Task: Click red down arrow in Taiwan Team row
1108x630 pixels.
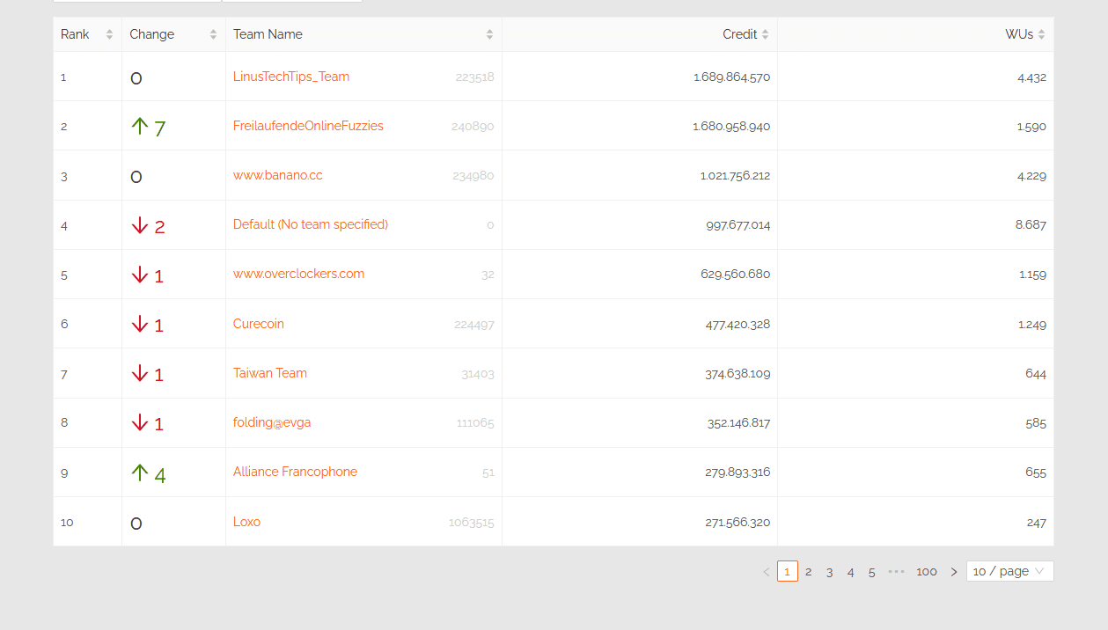Action: [139, 373]
